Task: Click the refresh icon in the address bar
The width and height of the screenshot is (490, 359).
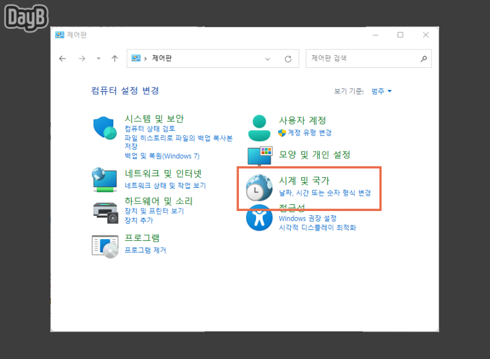Action: click(x=288, y=59)
